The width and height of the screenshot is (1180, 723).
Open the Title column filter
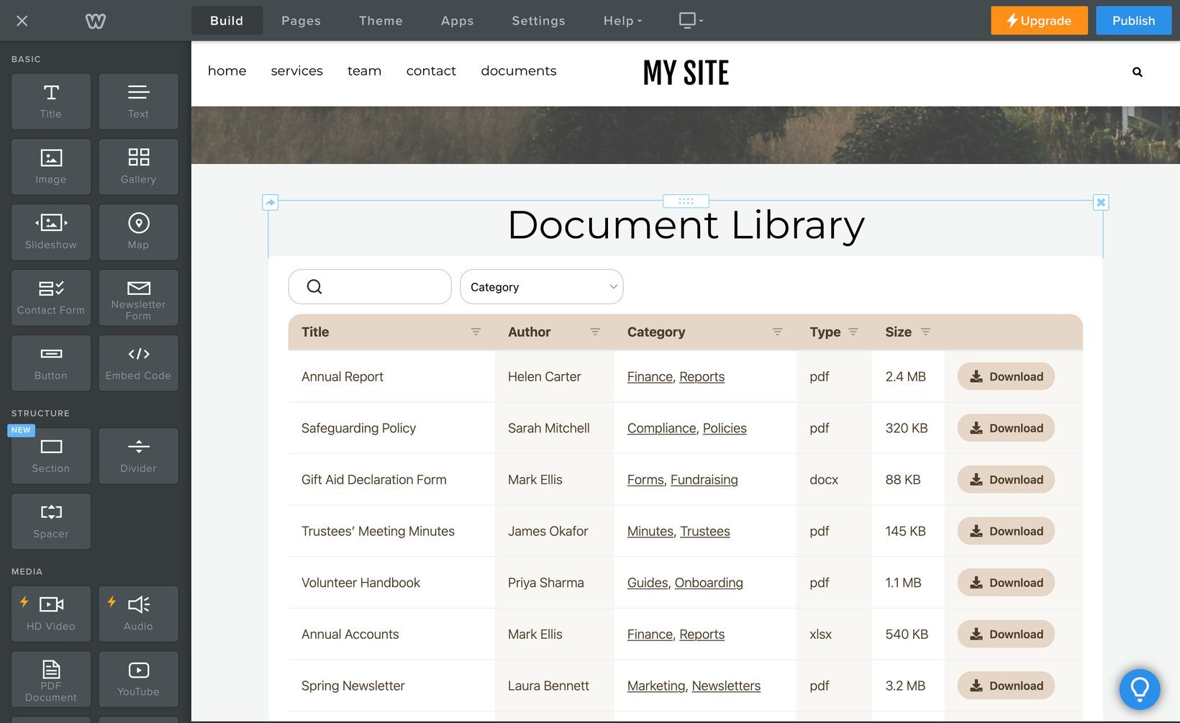(x=476, y=332)
